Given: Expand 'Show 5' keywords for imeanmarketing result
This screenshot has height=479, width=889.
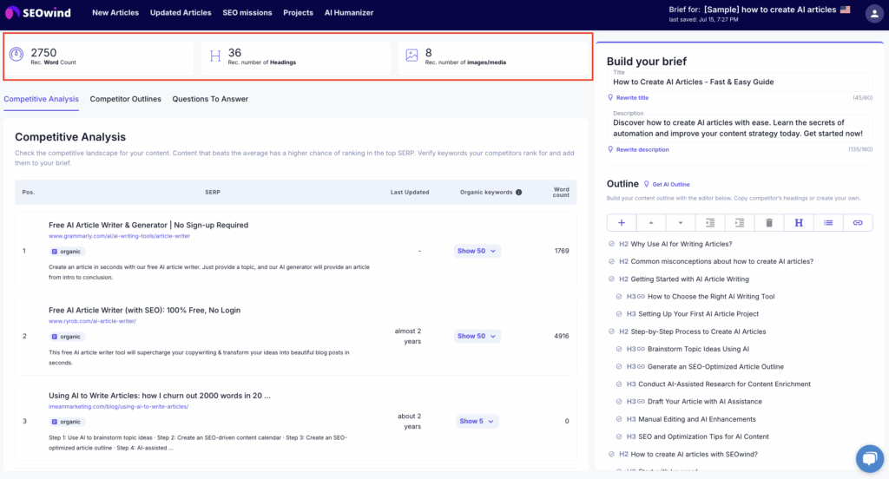Looking at the screenshot, I should pyautogui.click(x=477, y=421).
